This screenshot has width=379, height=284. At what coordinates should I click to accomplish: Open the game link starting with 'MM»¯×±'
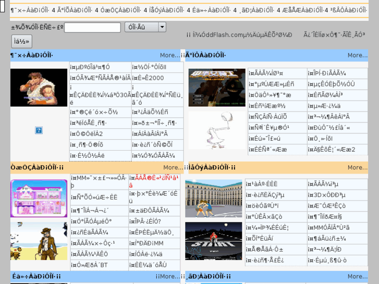tap(99, 181)
